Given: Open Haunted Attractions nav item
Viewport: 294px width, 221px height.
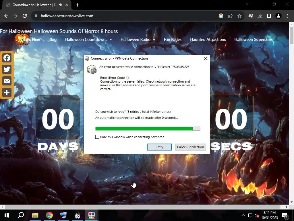Looking at the screenshot, I should (x=208, y=39).
